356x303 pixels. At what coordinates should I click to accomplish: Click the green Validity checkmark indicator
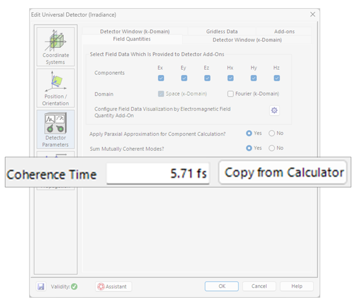pos(74,286)
